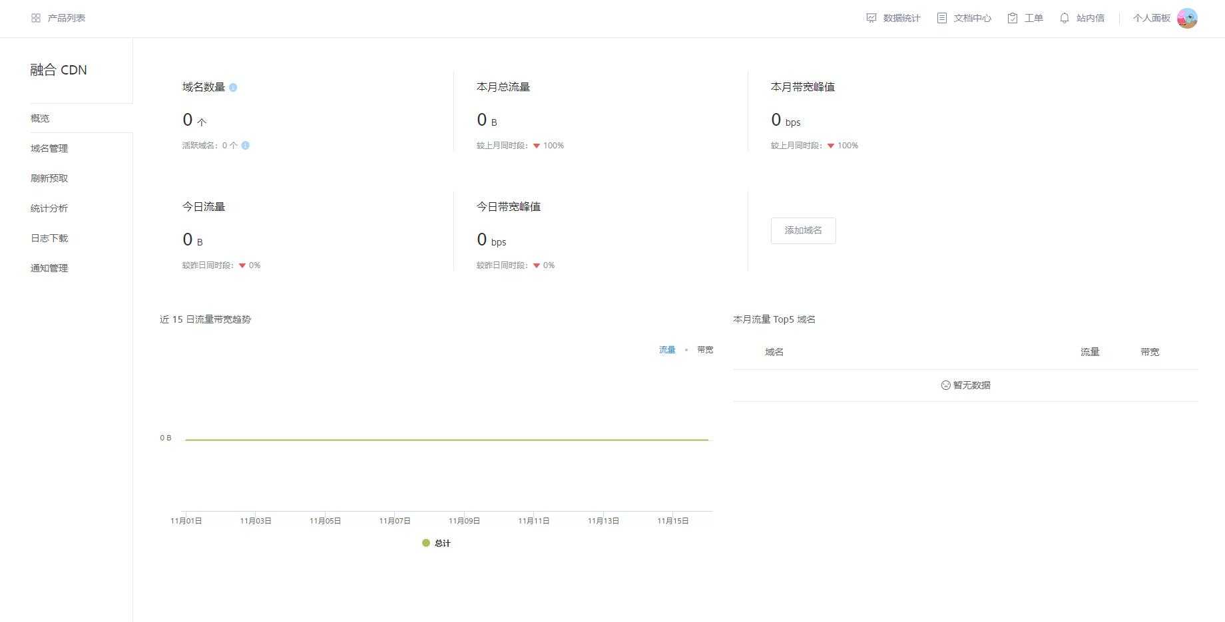This screenshot has height=622, width=1225.
Task: Open 刷新预取 page
Action: click(x=49, y=178)
